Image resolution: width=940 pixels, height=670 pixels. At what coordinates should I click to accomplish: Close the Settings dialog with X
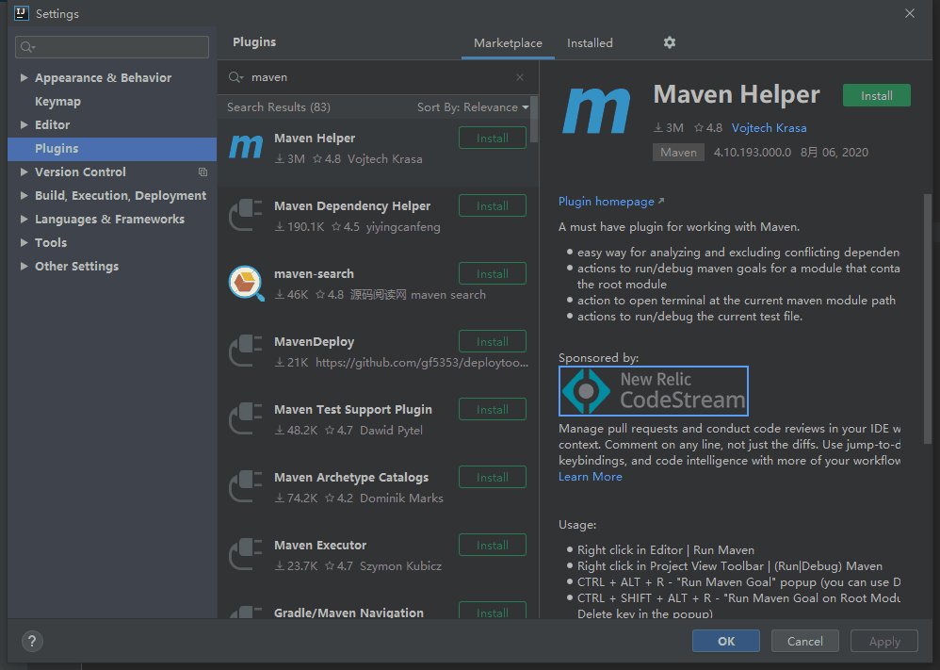(x=910, y=13)
